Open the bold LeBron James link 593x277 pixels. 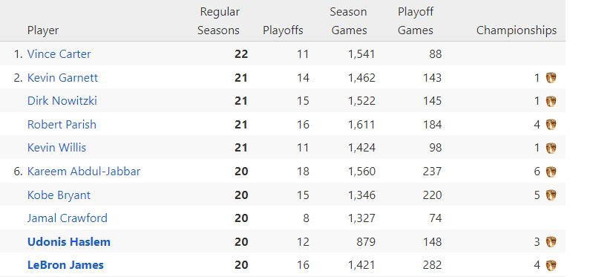[65, 265]
